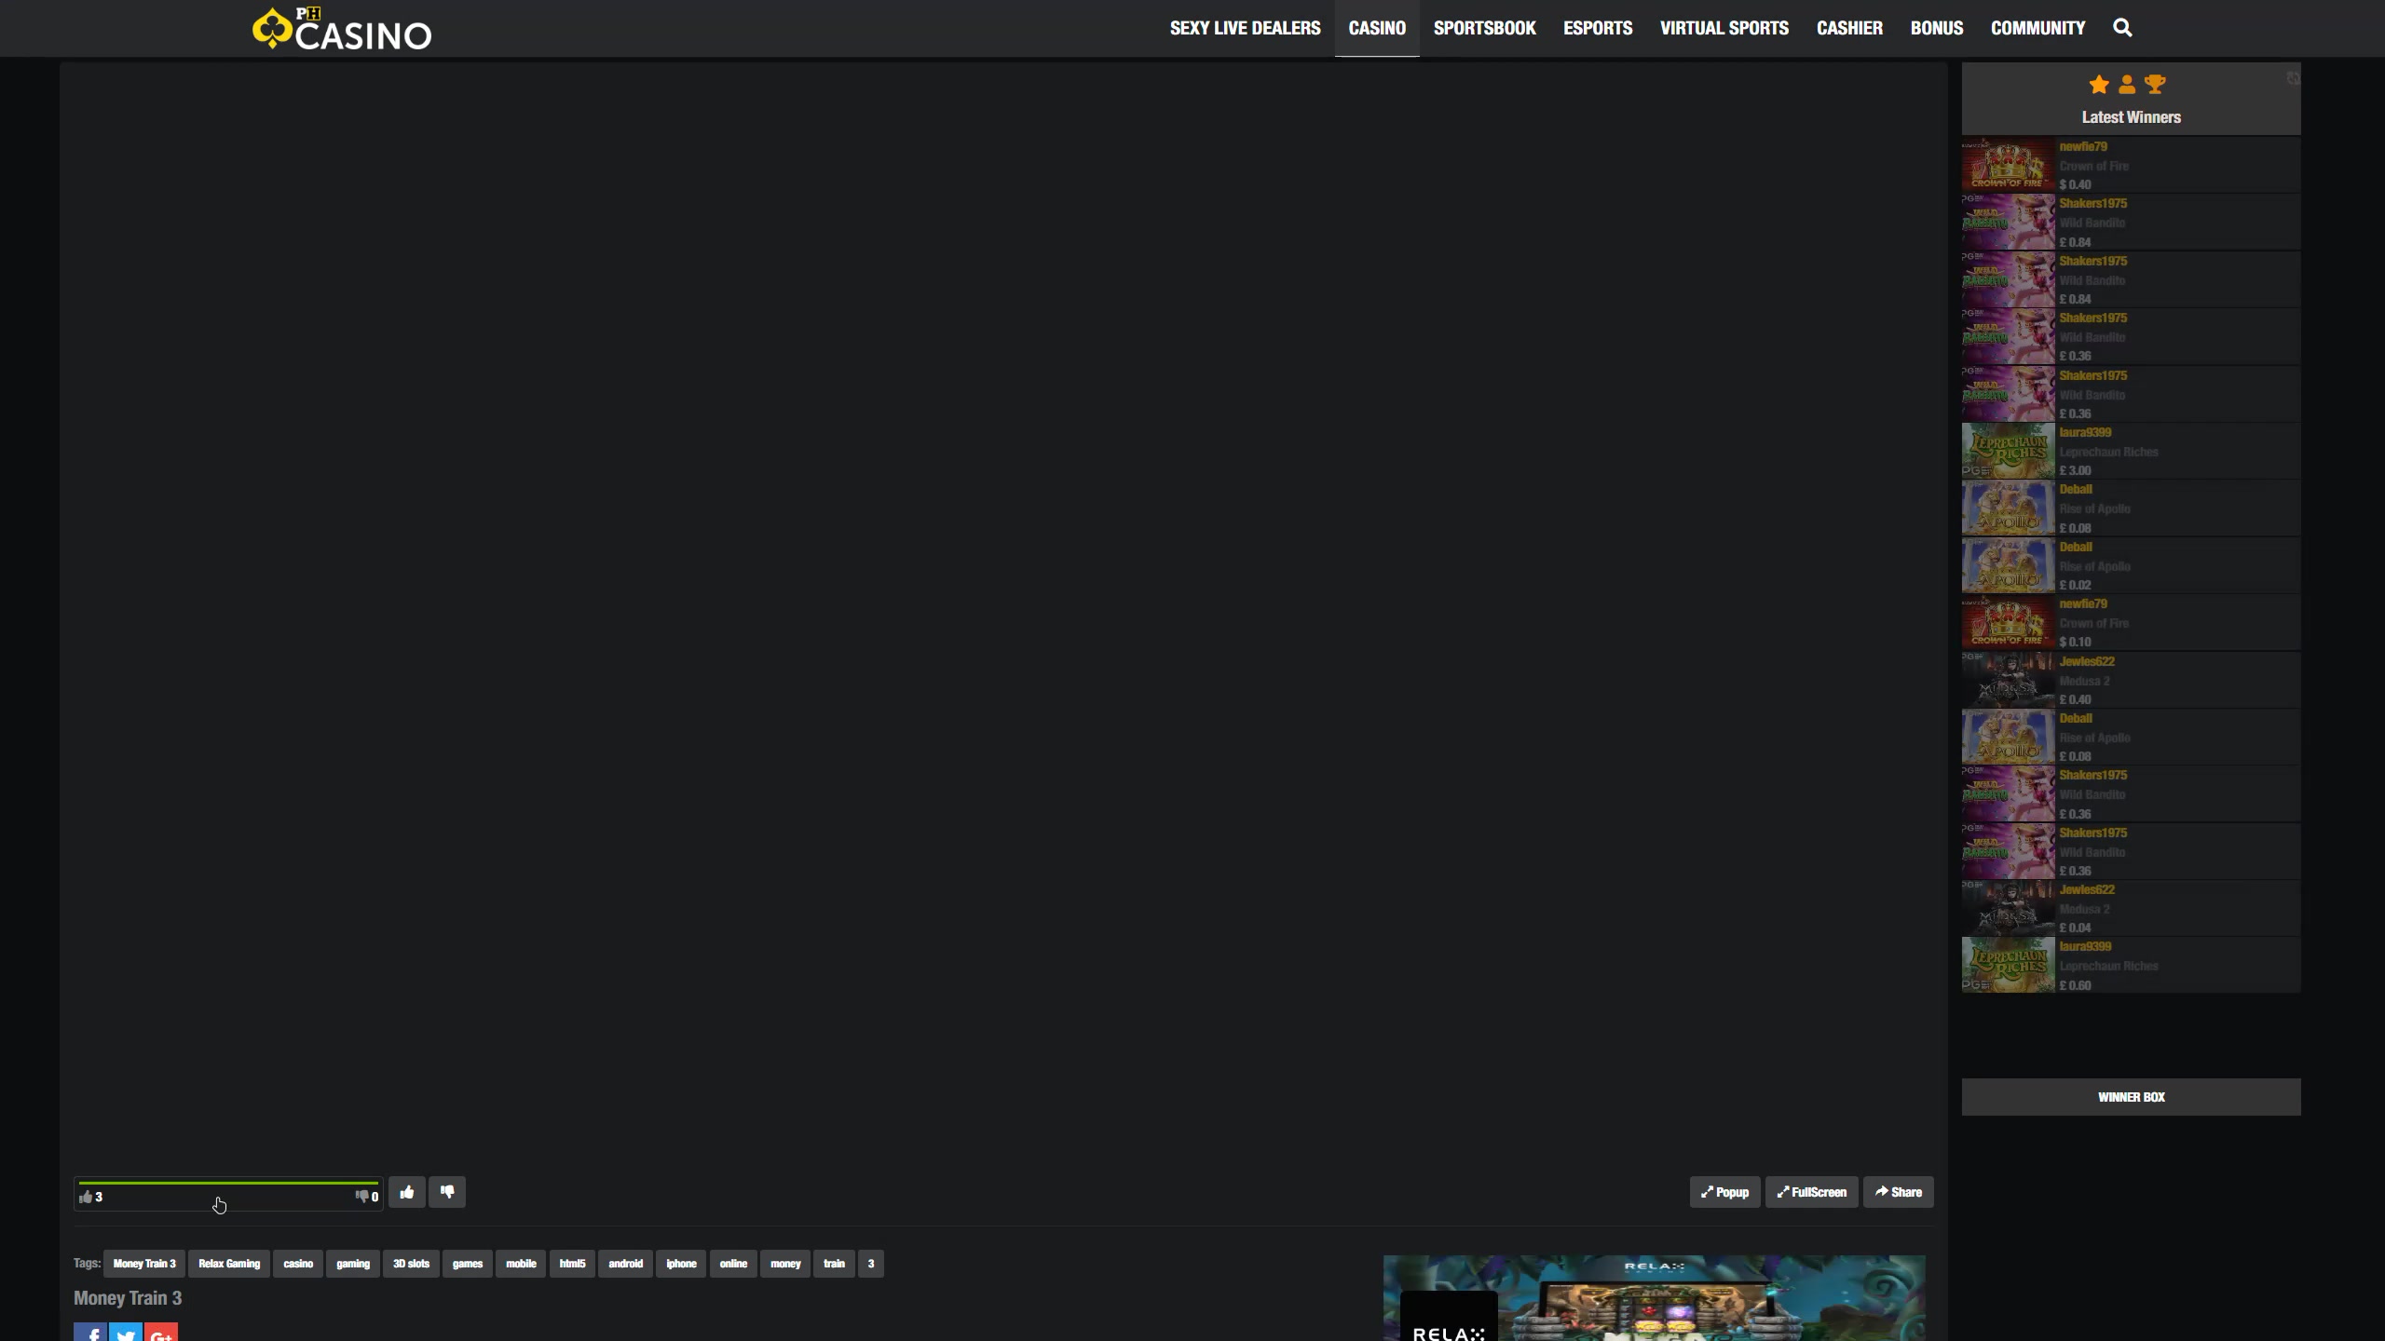Click the games tag
2385x1341 pixels.
coord(468,1264)
